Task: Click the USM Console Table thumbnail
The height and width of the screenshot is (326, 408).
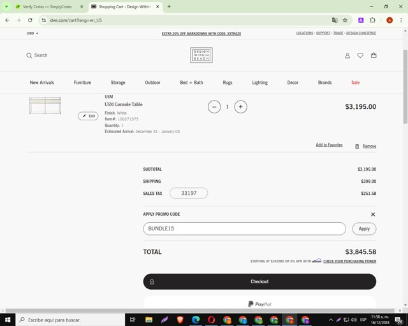Action: (45, 106)
